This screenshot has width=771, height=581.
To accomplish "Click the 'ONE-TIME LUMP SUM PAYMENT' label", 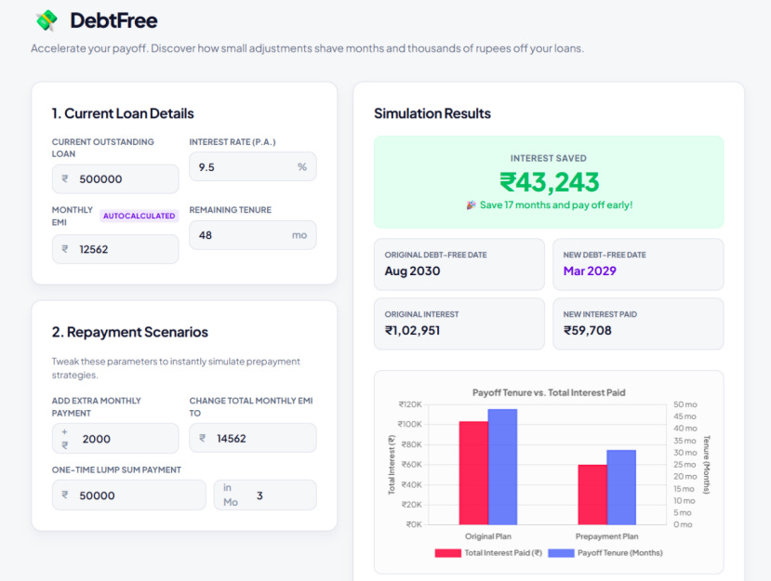I will coord(116,469).
